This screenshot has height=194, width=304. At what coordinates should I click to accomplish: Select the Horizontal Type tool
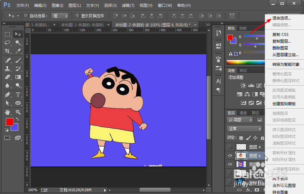(x=18, y=95)
